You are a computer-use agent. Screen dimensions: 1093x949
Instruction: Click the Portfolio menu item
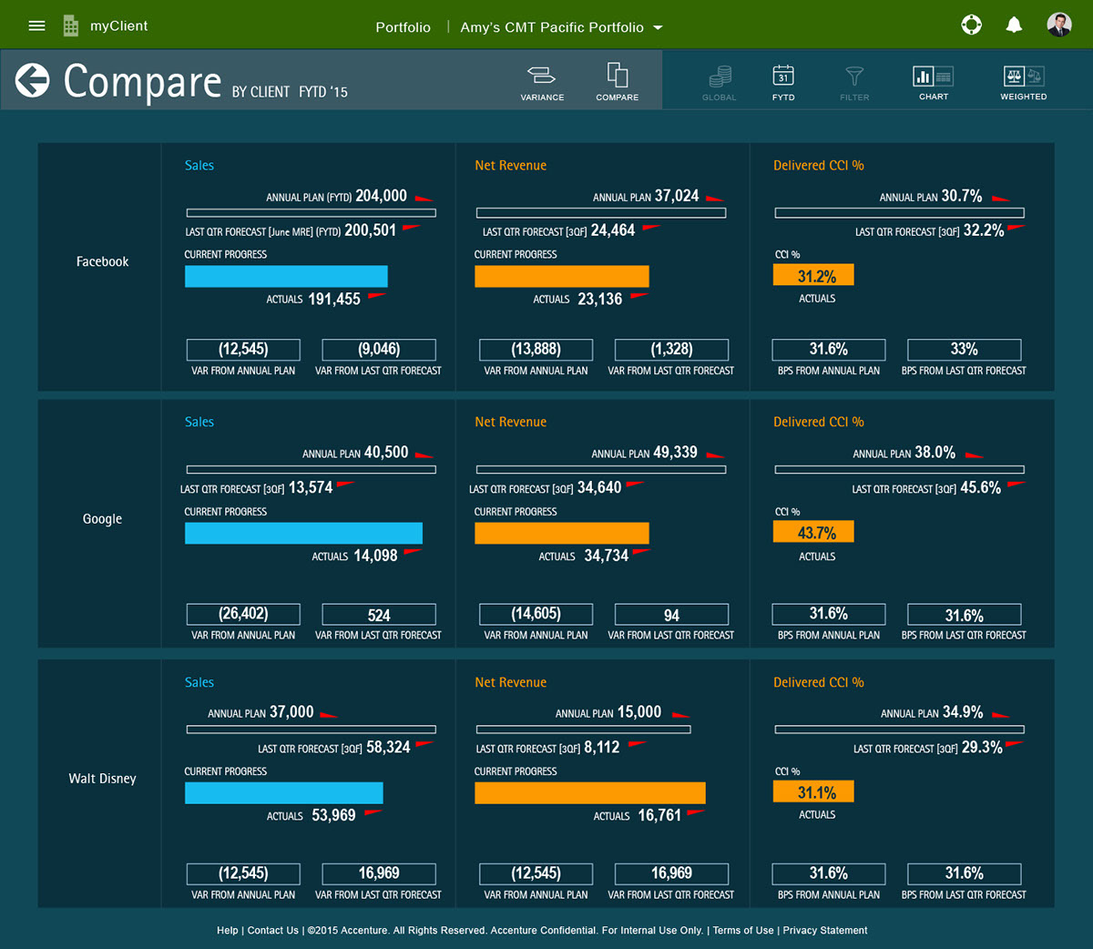tap(403, 27)
